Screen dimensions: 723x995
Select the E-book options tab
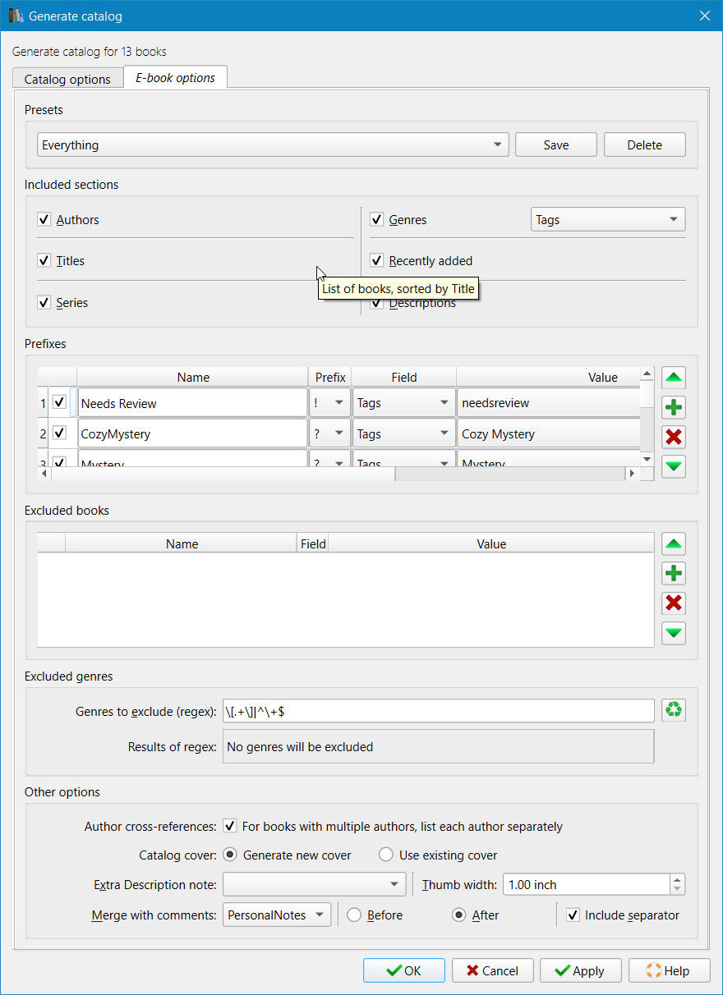pos(175,78)
